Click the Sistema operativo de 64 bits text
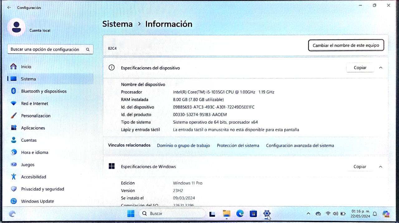This screenshot has height=223, width=399. (x=215, y=122)
